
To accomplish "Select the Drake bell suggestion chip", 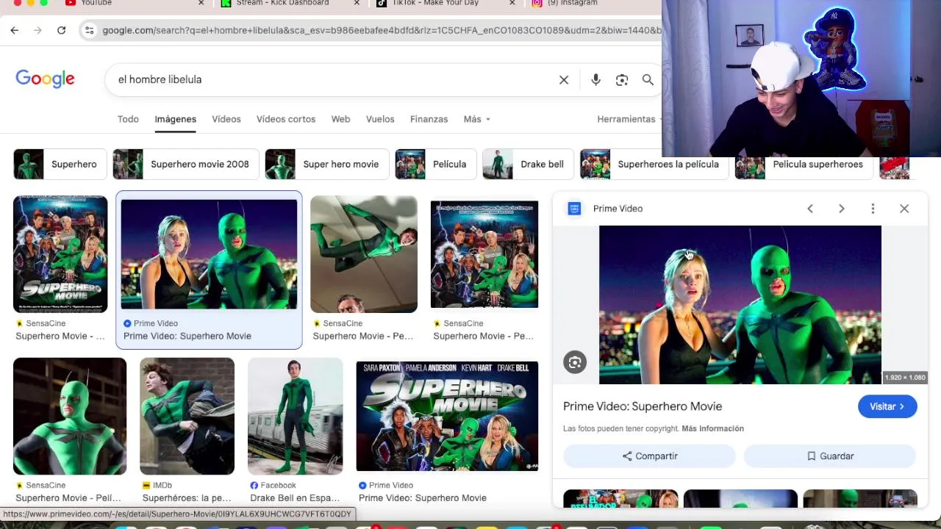I will tap(528, 165).
